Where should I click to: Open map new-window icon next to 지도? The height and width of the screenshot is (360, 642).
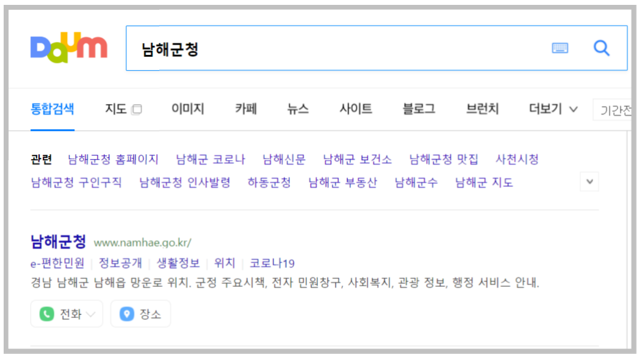click(x=137, y=109)
